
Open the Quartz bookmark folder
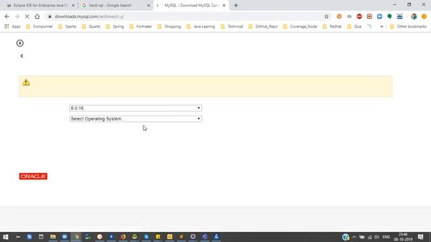point(91,26)
